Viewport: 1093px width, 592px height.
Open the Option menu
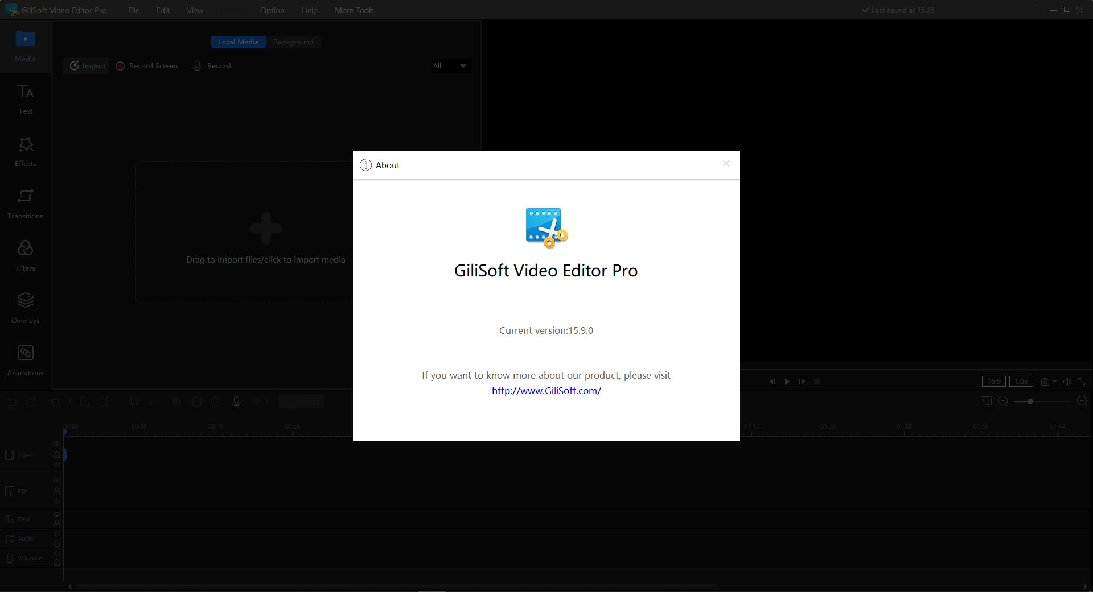[272, 10]
